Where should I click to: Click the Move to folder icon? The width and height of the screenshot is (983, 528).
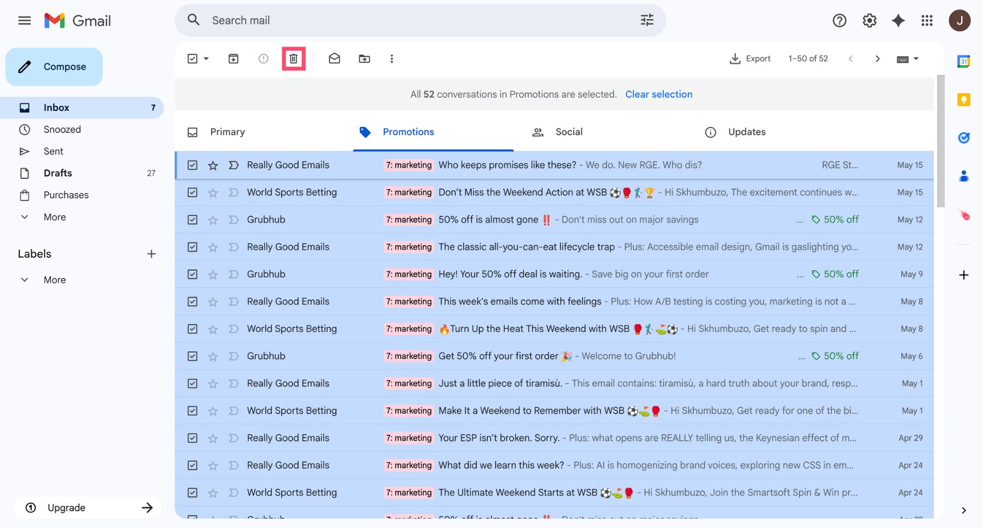[364, 59]
